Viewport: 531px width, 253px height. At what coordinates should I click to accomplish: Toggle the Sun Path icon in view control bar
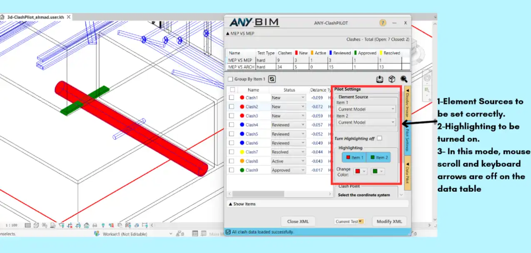click(x=44, y=225)
